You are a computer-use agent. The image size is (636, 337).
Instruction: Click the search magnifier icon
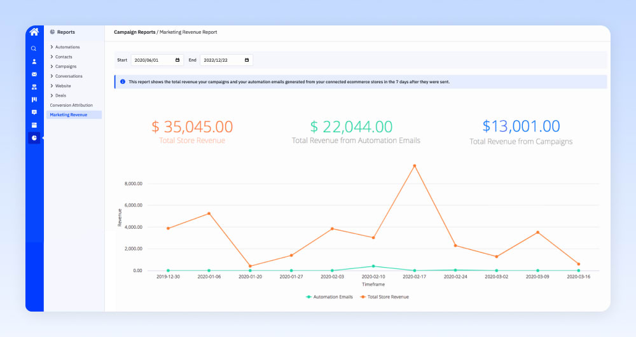pos(34,49)
